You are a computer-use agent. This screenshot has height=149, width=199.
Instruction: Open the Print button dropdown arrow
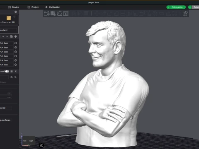click(x=190, y=7)
